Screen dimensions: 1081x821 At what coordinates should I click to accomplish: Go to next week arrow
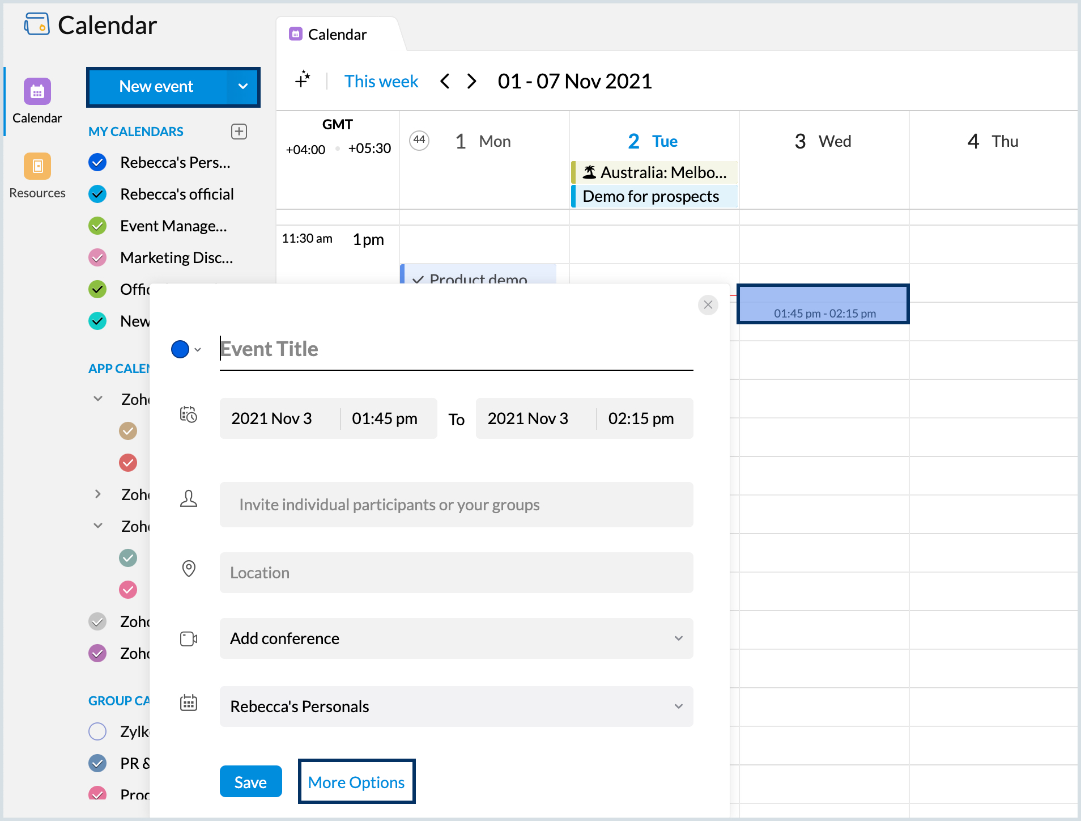(471, 82)
